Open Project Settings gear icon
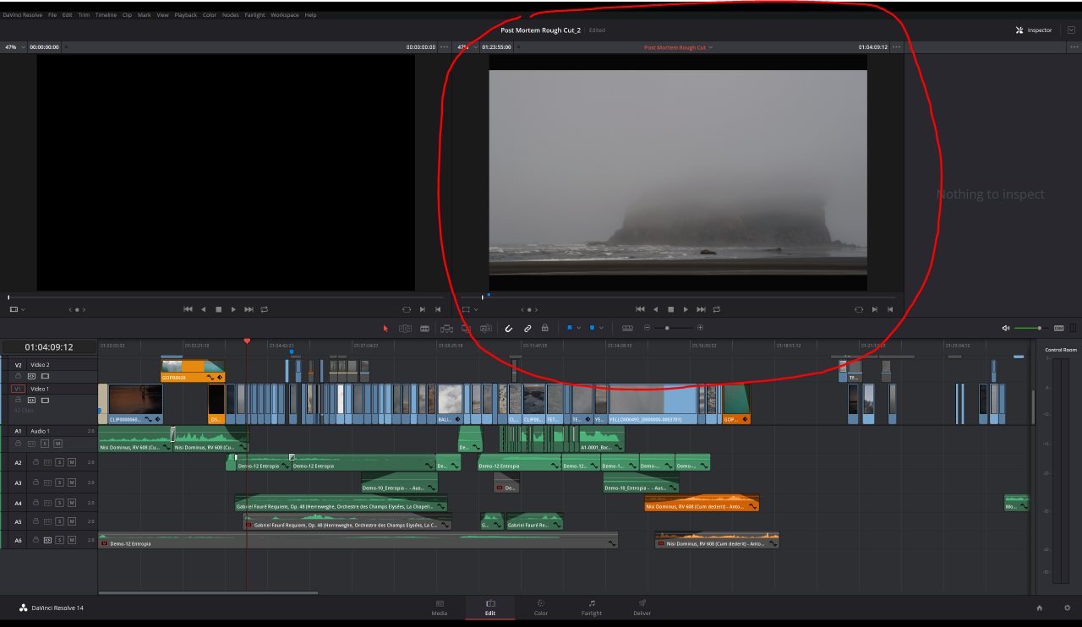 pyautogui.click(x=1067, y=608)
